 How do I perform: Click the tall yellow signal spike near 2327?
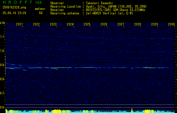coord(132,110)
